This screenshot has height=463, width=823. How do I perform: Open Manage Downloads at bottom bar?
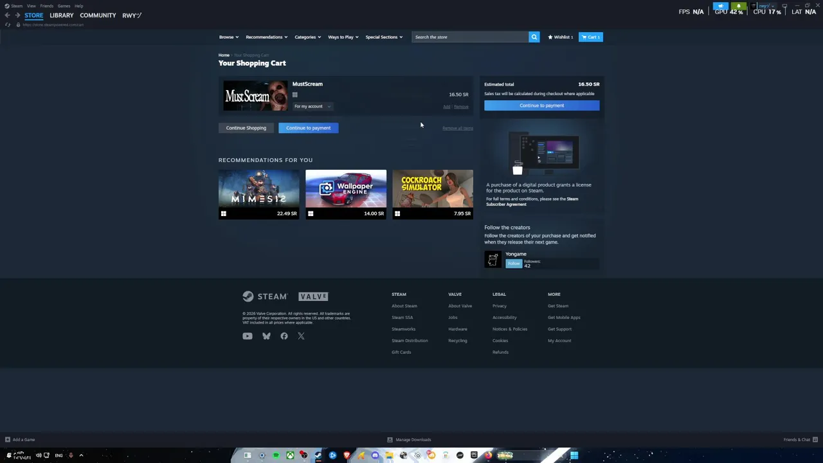[410, 440]
